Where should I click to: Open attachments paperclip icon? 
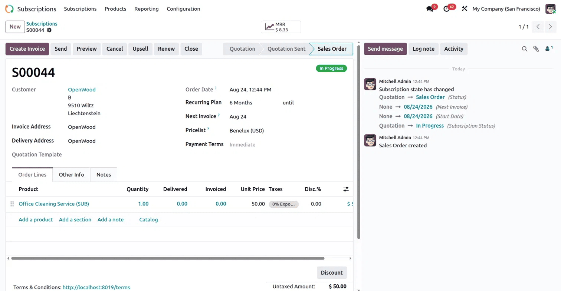point(536,49)
